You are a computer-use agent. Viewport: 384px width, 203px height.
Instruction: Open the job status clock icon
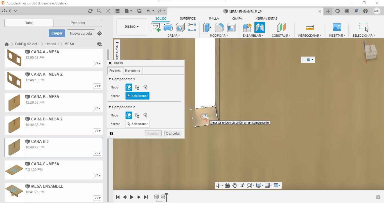click(x=347, y=11)
